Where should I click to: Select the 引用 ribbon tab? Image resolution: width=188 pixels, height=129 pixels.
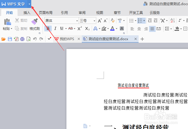point(64,13)
